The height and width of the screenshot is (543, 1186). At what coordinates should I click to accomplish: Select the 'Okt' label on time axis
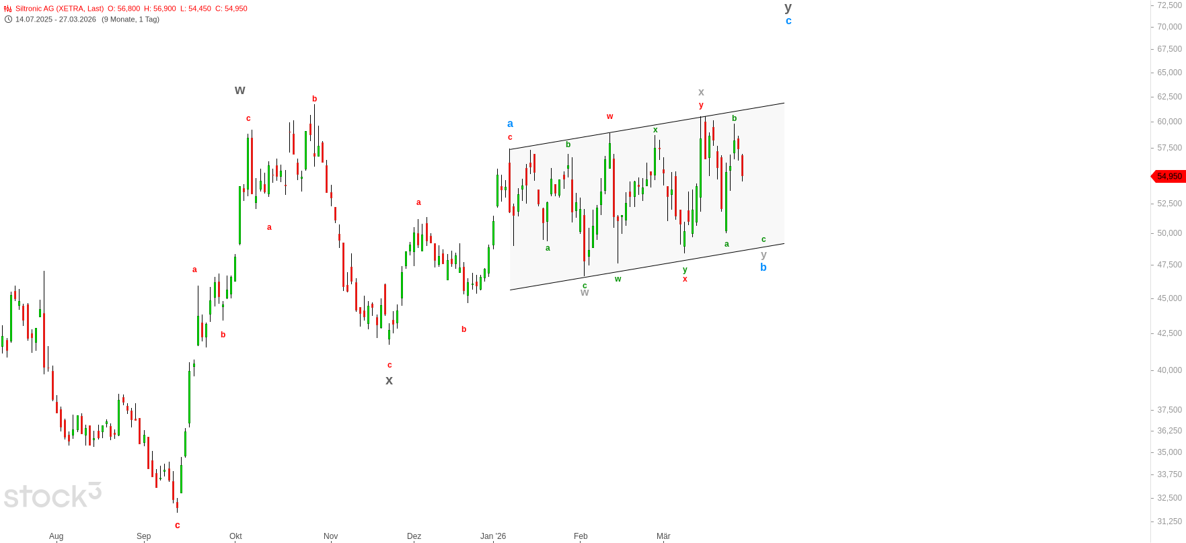click(235, 536)
